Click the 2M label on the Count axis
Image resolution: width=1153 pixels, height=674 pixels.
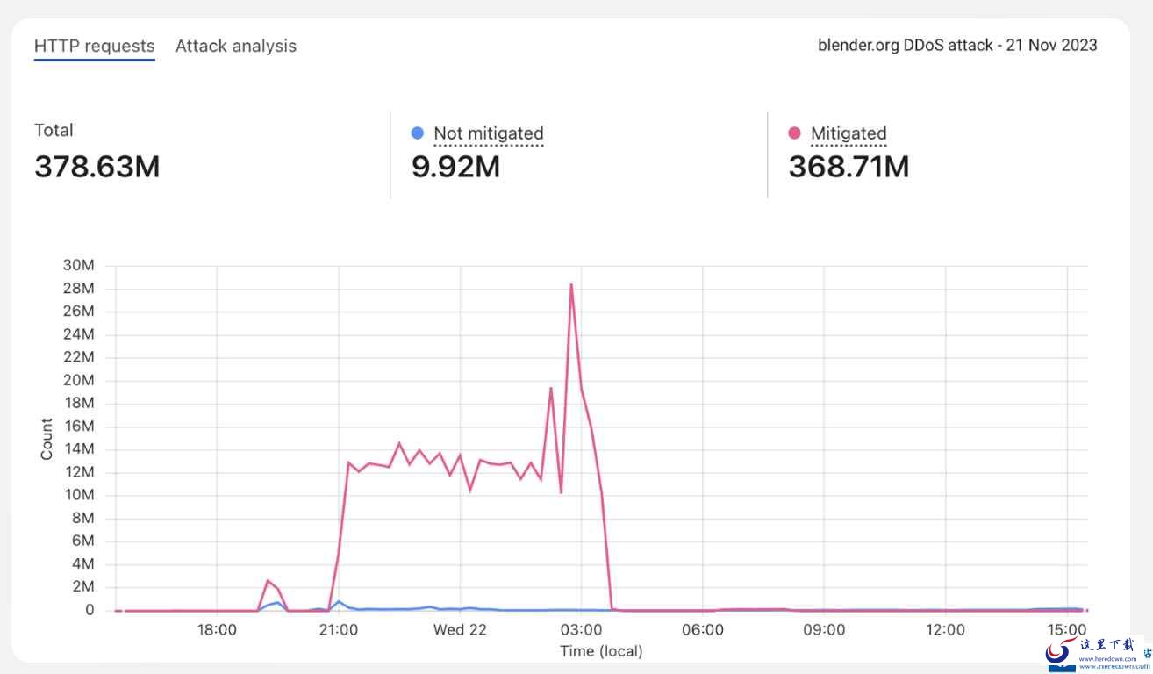point(83,587)
